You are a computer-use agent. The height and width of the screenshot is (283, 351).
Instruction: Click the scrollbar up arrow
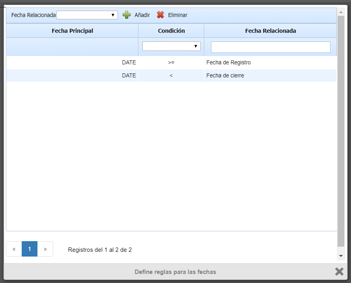coord(341,12)
